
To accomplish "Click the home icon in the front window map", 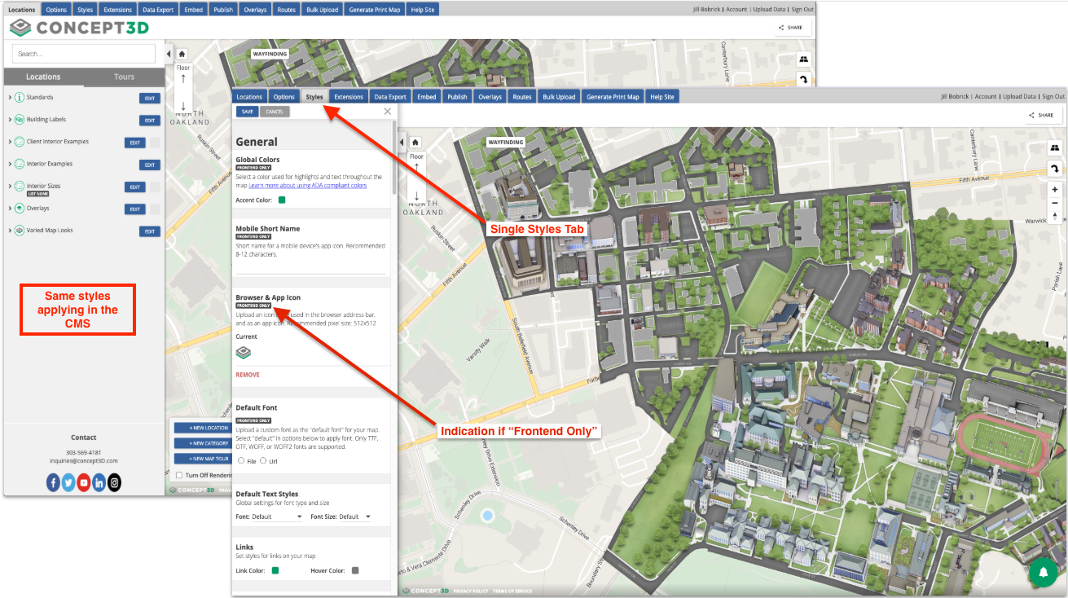I will pyautogui.click(x=415, y=141).
